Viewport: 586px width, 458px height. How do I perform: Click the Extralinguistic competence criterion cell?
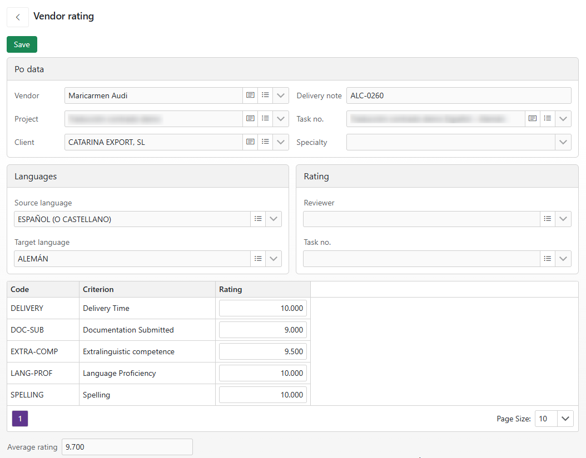pos(147,351)
